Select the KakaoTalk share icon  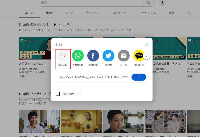(x=139, y=56)
